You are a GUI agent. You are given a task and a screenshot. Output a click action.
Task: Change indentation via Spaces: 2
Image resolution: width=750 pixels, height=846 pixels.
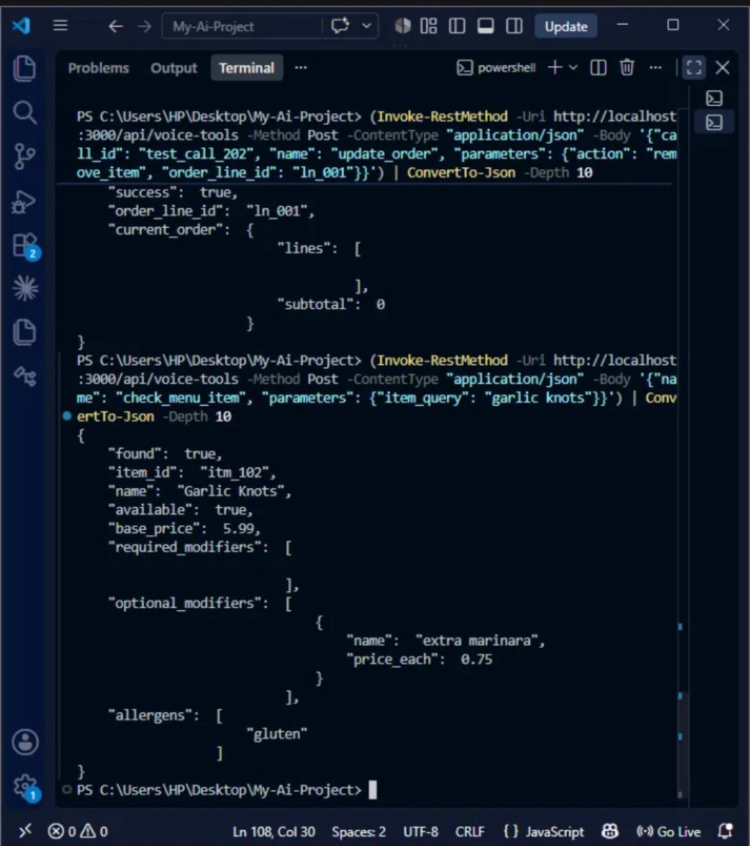pyautogui.click(x=359, y=831)
